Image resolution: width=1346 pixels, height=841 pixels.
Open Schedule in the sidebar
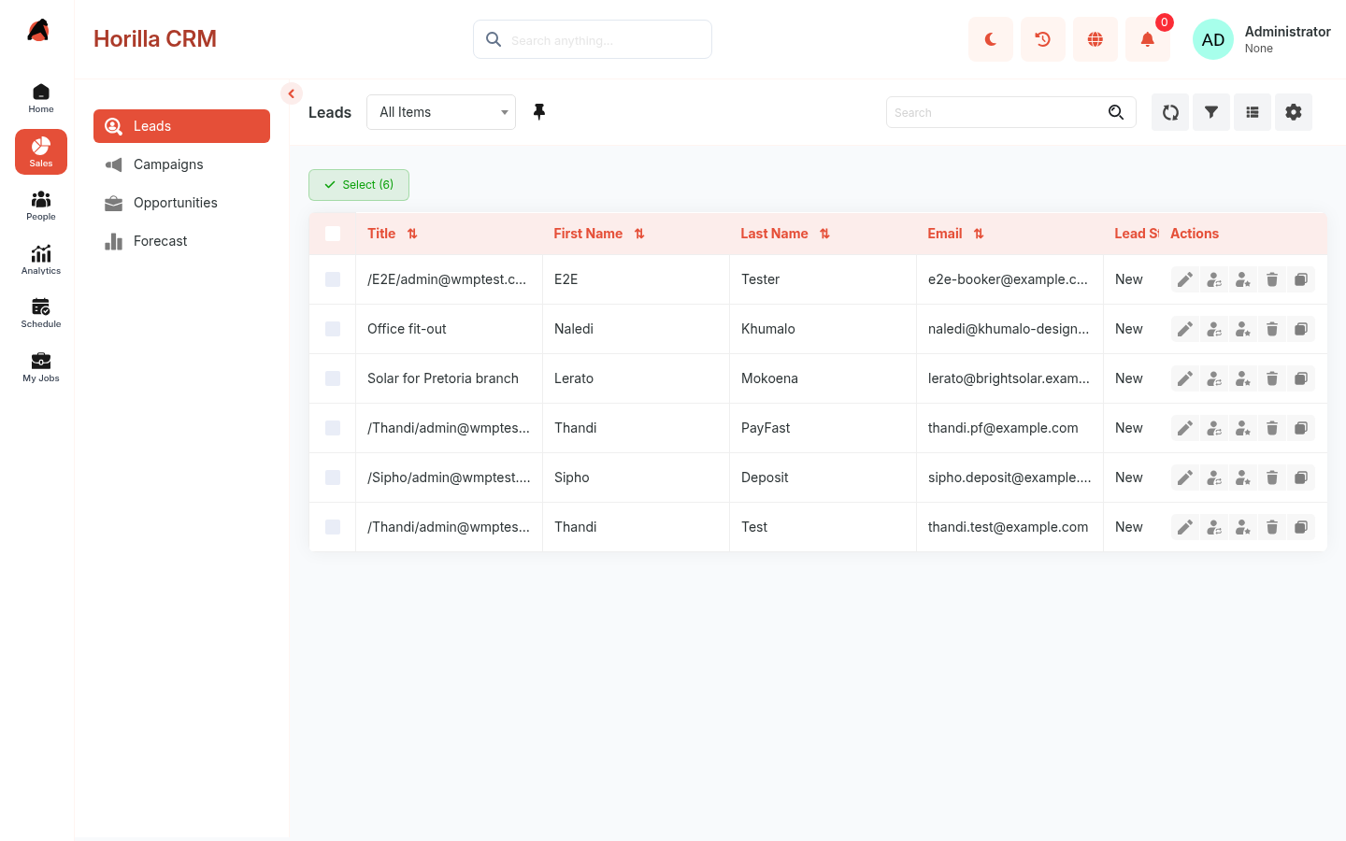tap(41, 313)
